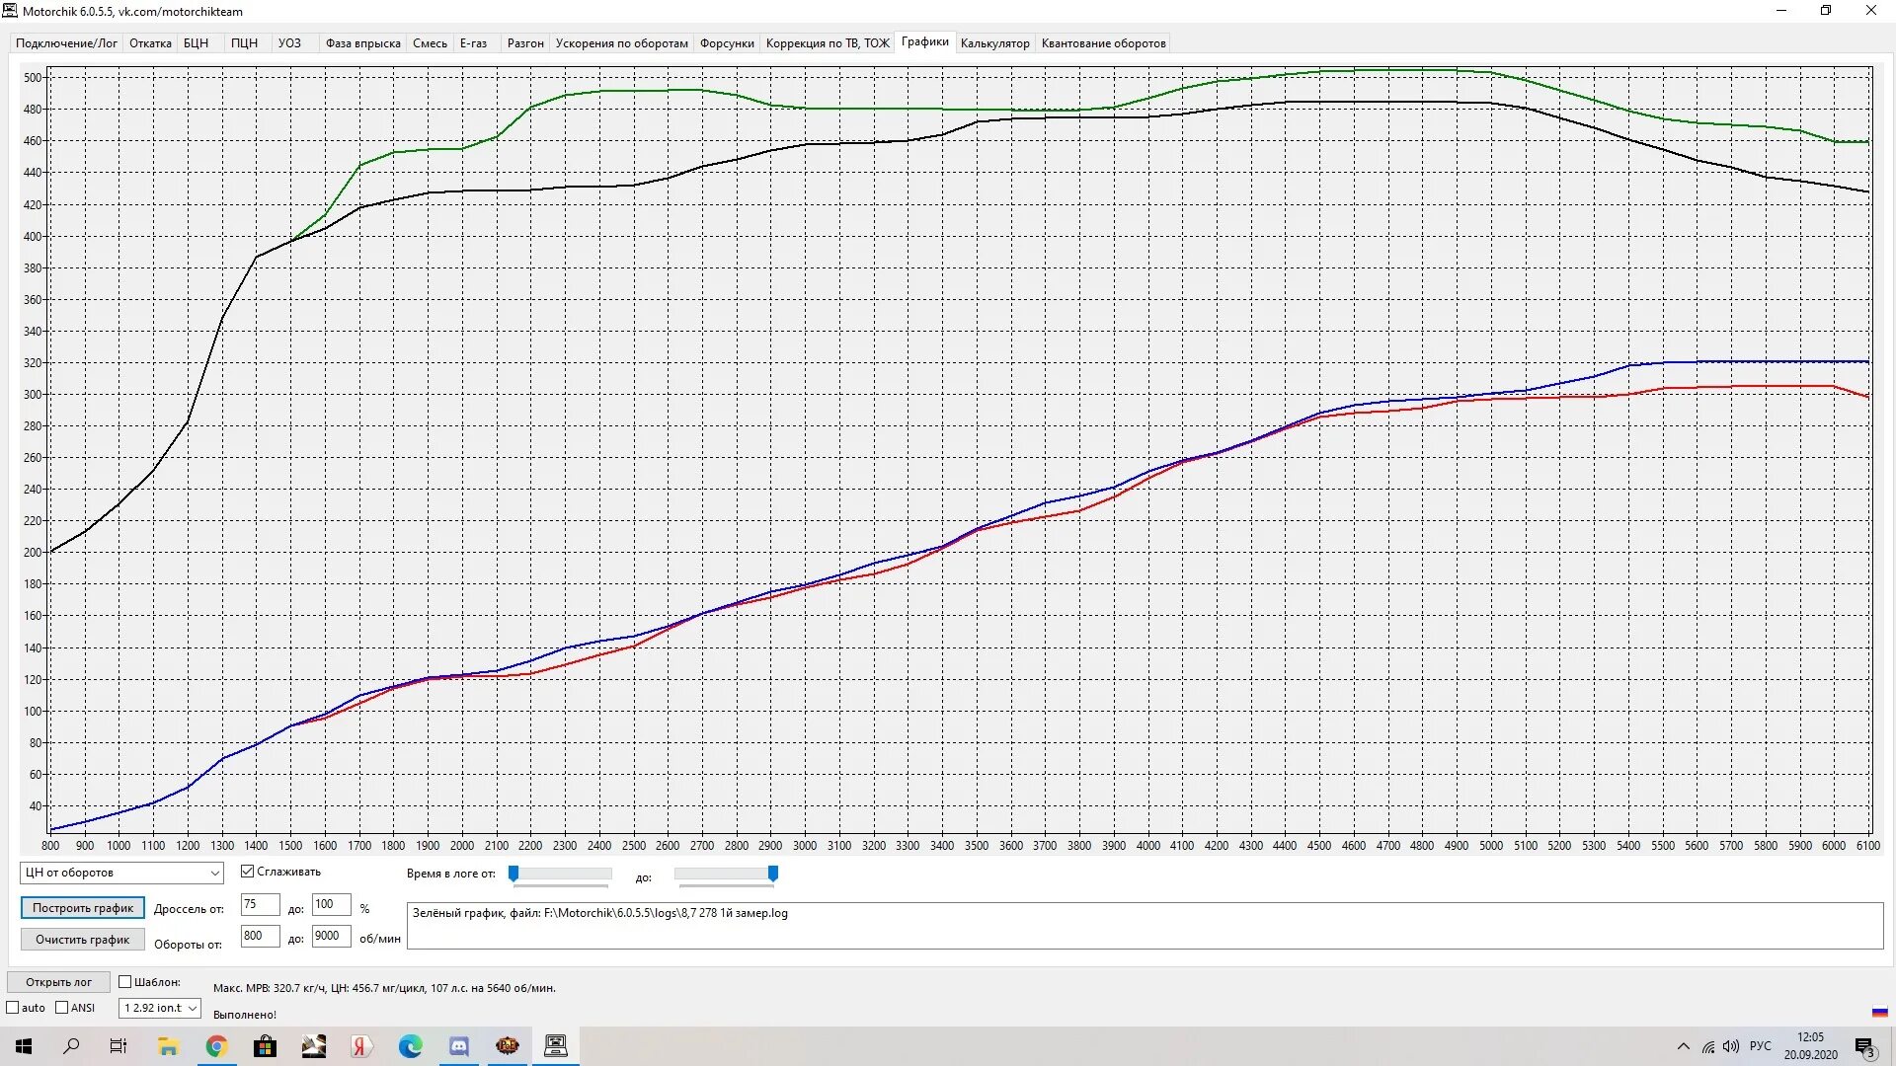This screenshot has width=1896, height=1066.
Task: Open Yandex browser from the taskbar
Action: click(361, 1046)
